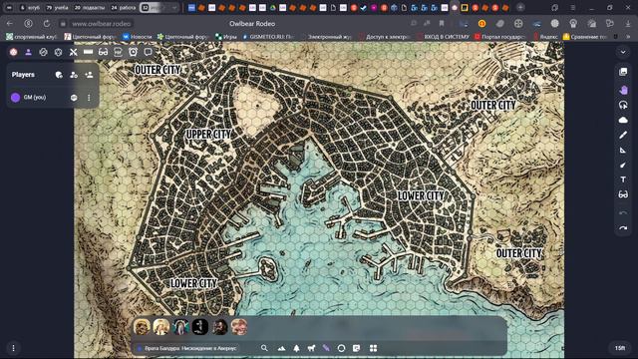Select the third character token with the teal background
The height and width of the screenshot is (359, 638).
click(180, 327)
